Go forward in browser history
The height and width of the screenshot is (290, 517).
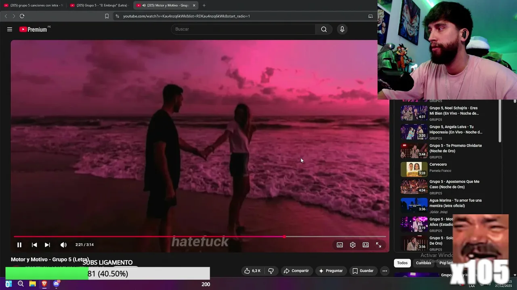pyautogui.click(x=13, y=16)
